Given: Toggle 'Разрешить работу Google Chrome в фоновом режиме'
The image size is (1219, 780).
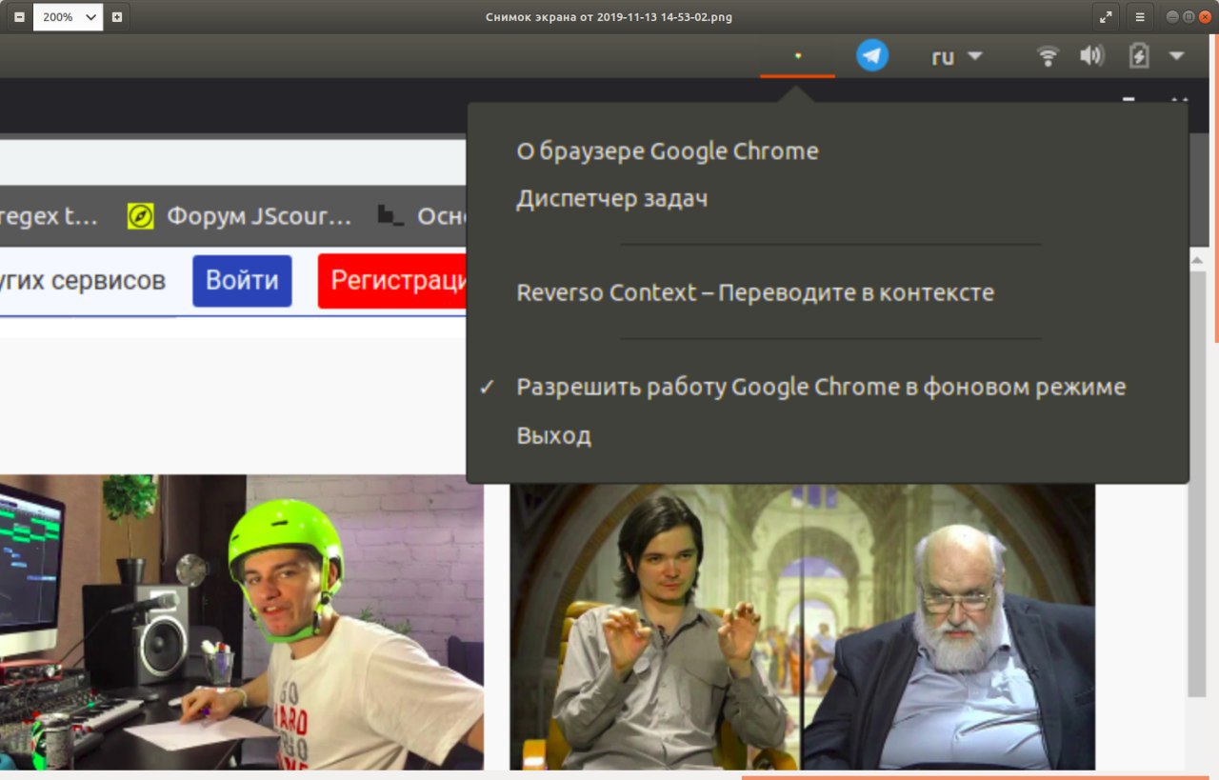Looking at the screenshot, I should [x=821, y=388].
